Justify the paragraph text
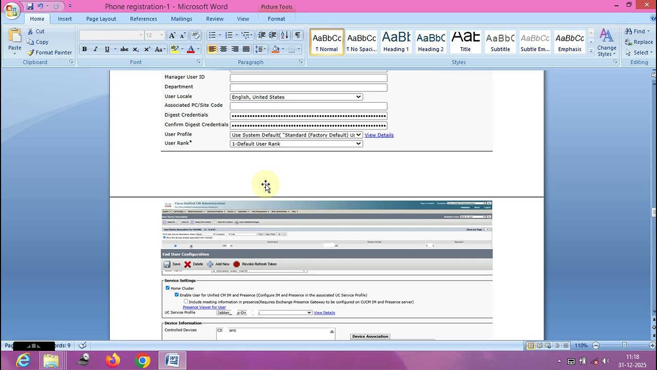The image size is (657, 370). coord(246,49)
